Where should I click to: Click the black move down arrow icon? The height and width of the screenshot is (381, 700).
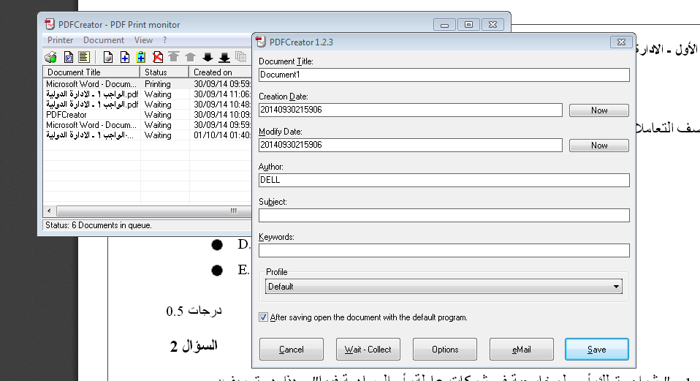(x=208, y=57)
